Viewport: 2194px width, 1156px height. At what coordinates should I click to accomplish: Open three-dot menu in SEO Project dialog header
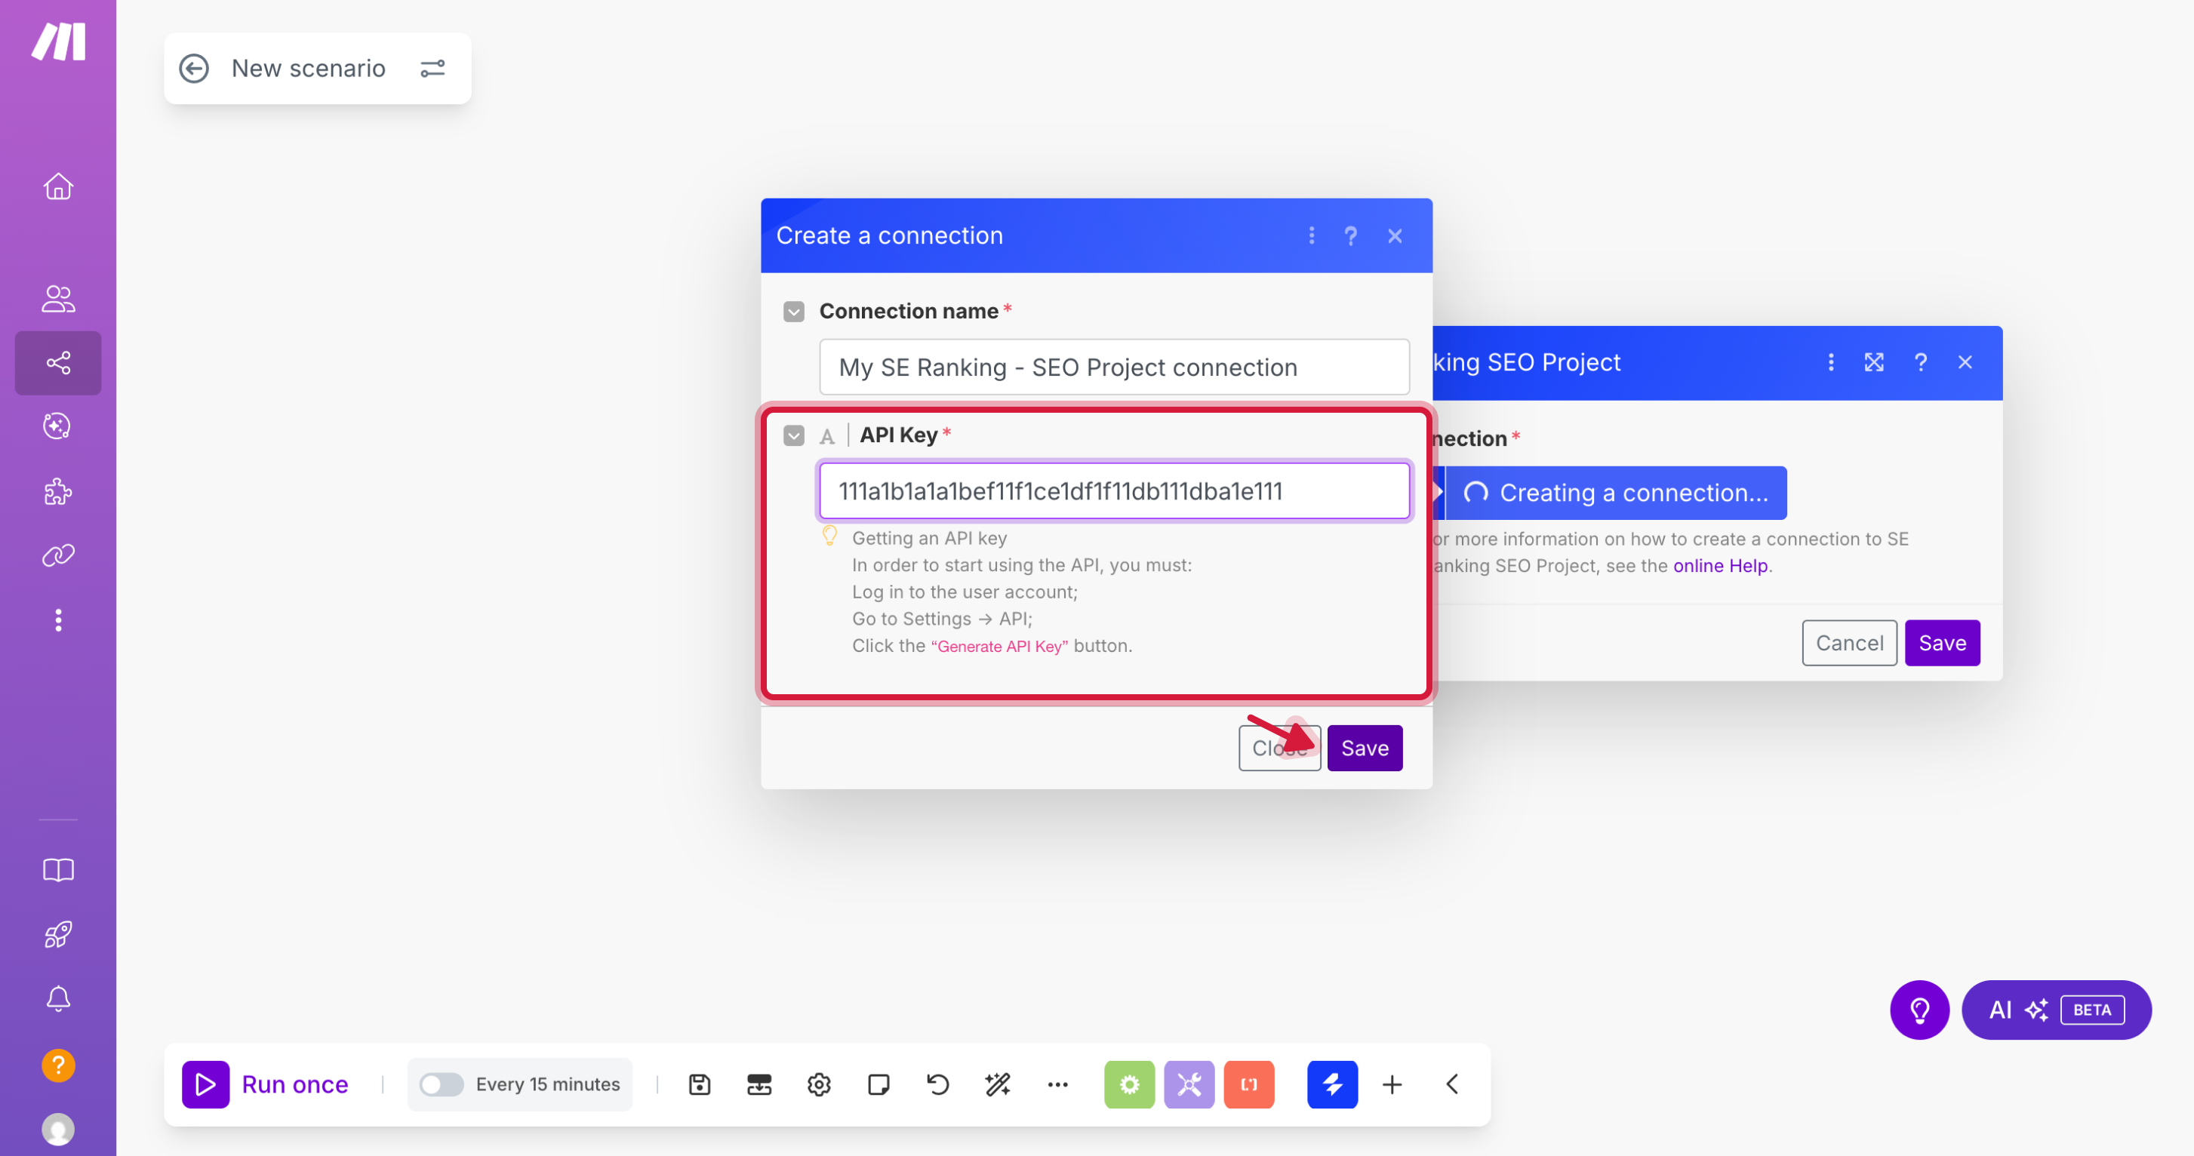point(1830,363)
